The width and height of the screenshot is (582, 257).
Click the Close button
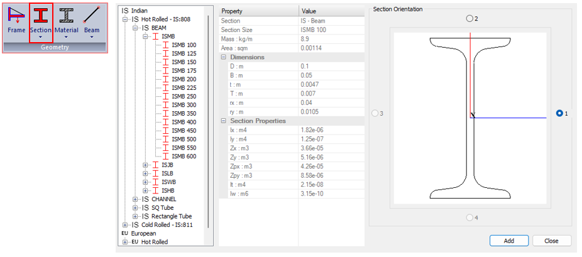click(551, 241)
